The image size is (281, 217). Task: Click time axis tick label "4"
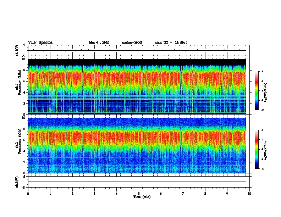(117, 194)
